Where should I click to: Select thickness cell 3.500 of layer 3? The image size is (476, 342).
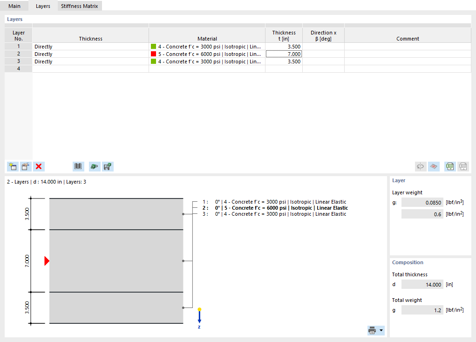(x=284, y=62)
